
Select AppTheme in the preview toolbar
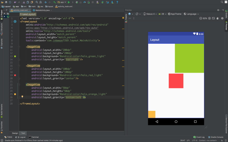pos(175,14)
